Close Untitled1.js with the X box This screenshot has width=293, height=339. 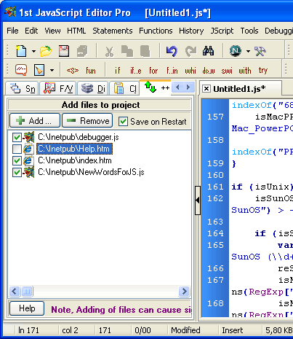pos(206,89)
